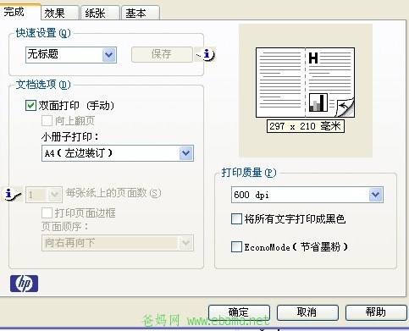Click the page-turn arrow in the preview
Viewport: 409px width, 331px height.
point(345,107)
